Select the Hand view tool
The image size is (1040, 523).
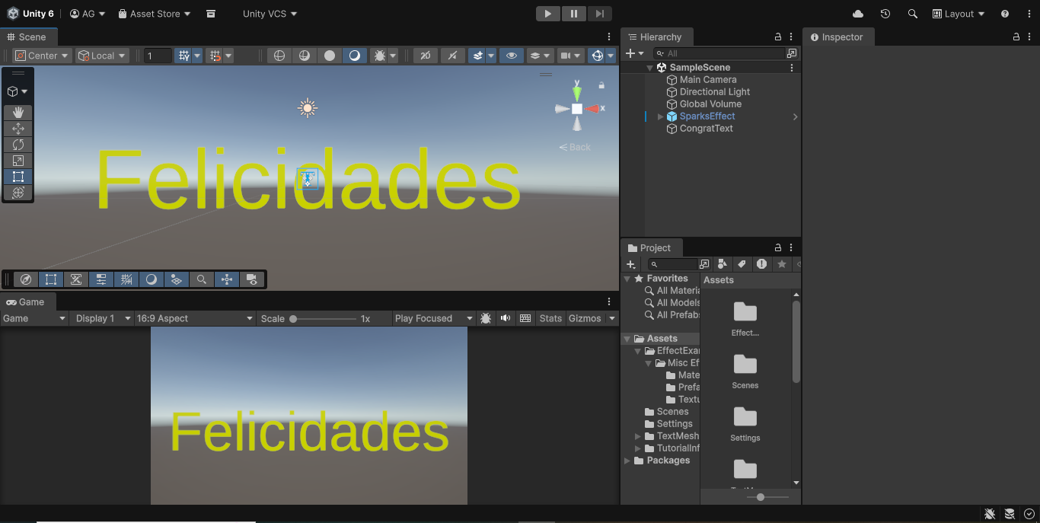[18, 112]
